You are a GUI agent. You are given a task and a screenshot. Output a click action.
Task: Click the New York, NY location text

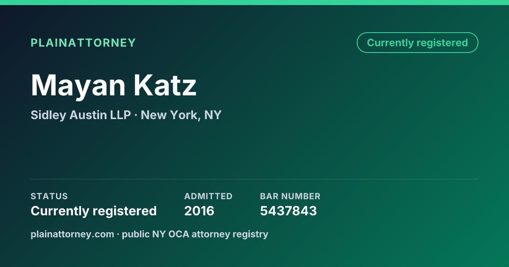(x=181, y=115)
